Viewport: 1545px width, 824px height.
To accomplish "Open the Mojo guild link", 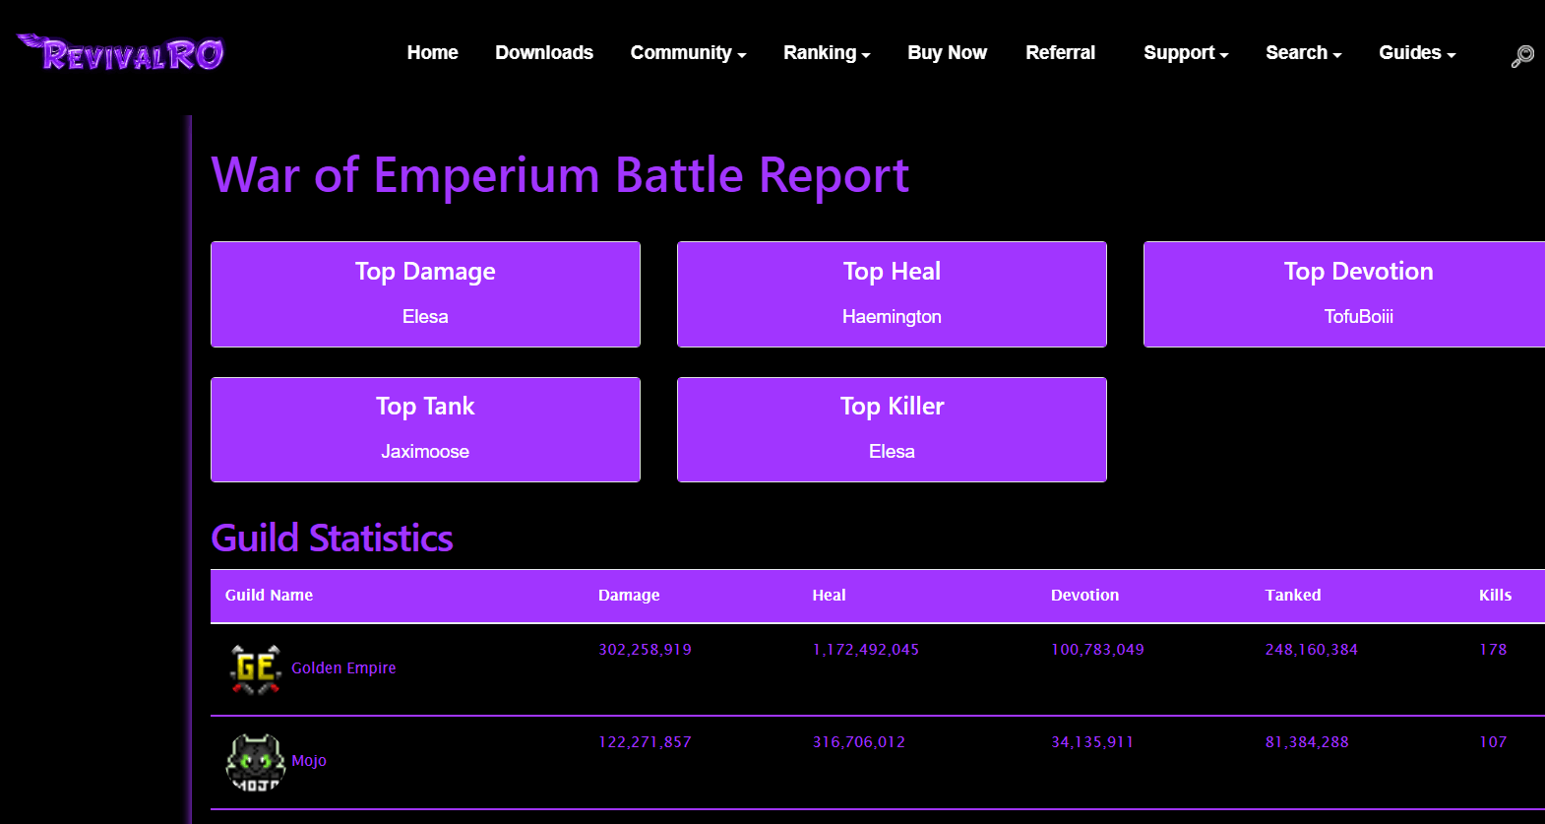I will coord(309,761).
